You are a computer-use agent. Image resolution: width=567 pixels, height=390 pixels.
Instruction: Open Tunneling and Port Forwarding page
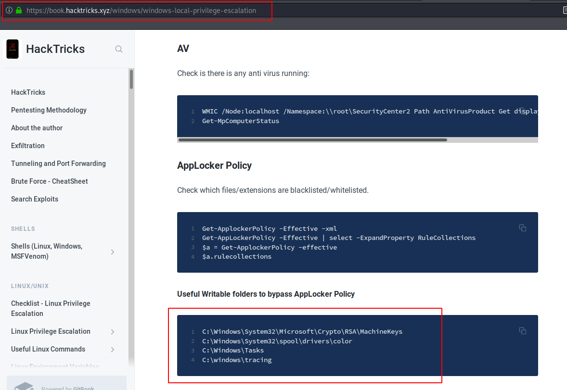[58, 164]
